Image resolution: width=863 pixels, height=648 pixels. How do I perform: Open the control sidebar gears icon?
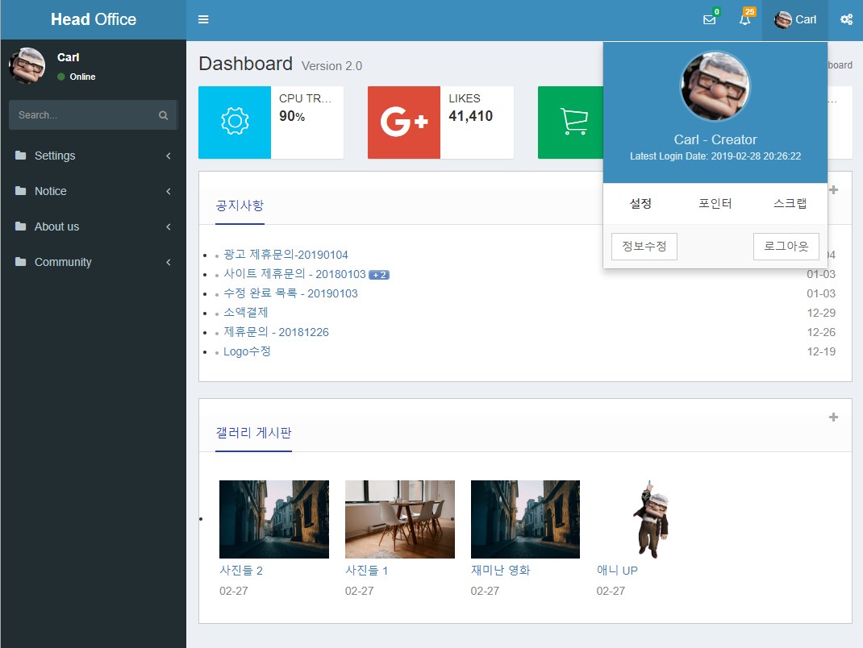(846, 19)
